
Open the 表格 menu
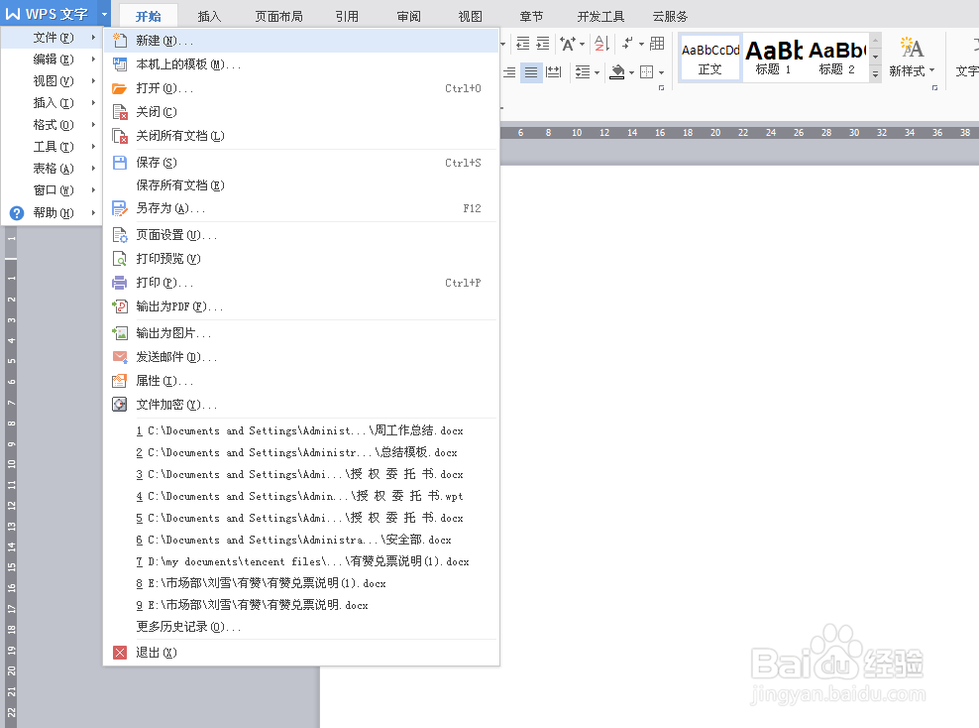coord(53,169)
